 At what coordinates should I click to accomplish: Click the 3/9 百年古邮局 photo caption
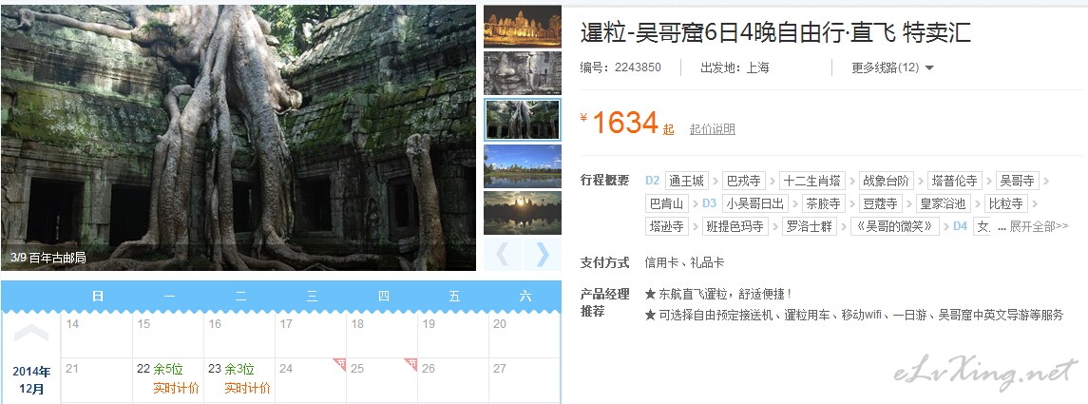[x=48, y=258]
